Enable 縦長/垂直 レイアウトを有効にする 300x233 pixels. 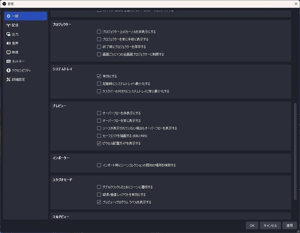click(99, 195)
